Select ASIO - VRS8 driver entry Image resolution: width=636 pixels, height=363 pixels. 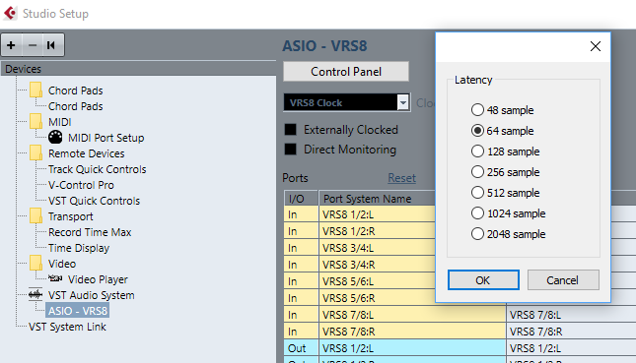point(78,311)
